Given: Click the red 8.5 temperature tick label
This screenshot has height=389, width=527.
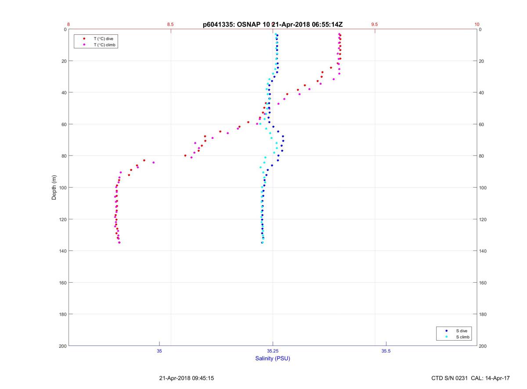Looking at the screenshot, I should point(170,25).
